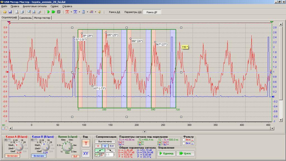Viewport: 286px width, 161px height.
Task: Click the Параметры ДД button
Action: [x=133, y=12]
